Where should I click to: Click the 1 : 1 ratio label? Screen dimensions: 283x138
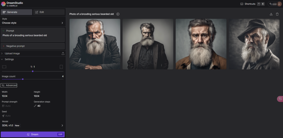click(33, 67)
